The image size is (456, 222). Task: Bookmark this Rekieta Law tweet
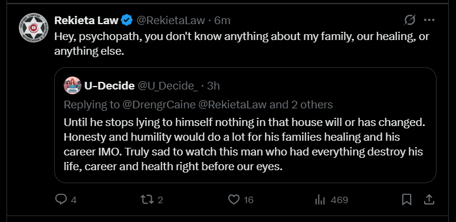click(406, 200)
